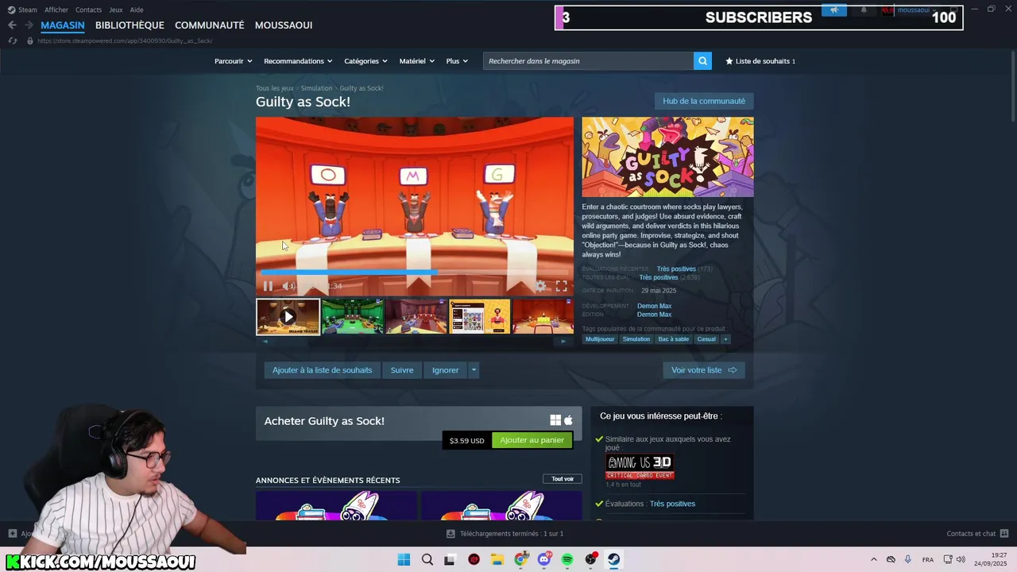Reload the store page
1017x572 pixels.
[x=13, y=41]
